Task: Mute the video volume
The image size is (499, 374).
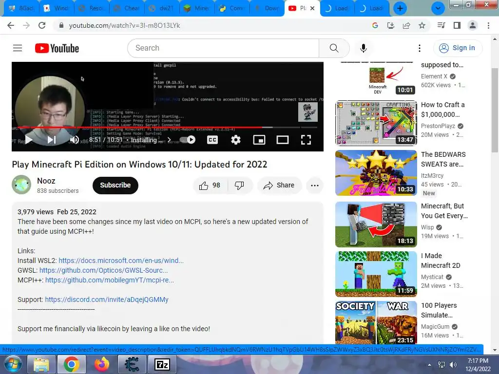Action: 74,140
